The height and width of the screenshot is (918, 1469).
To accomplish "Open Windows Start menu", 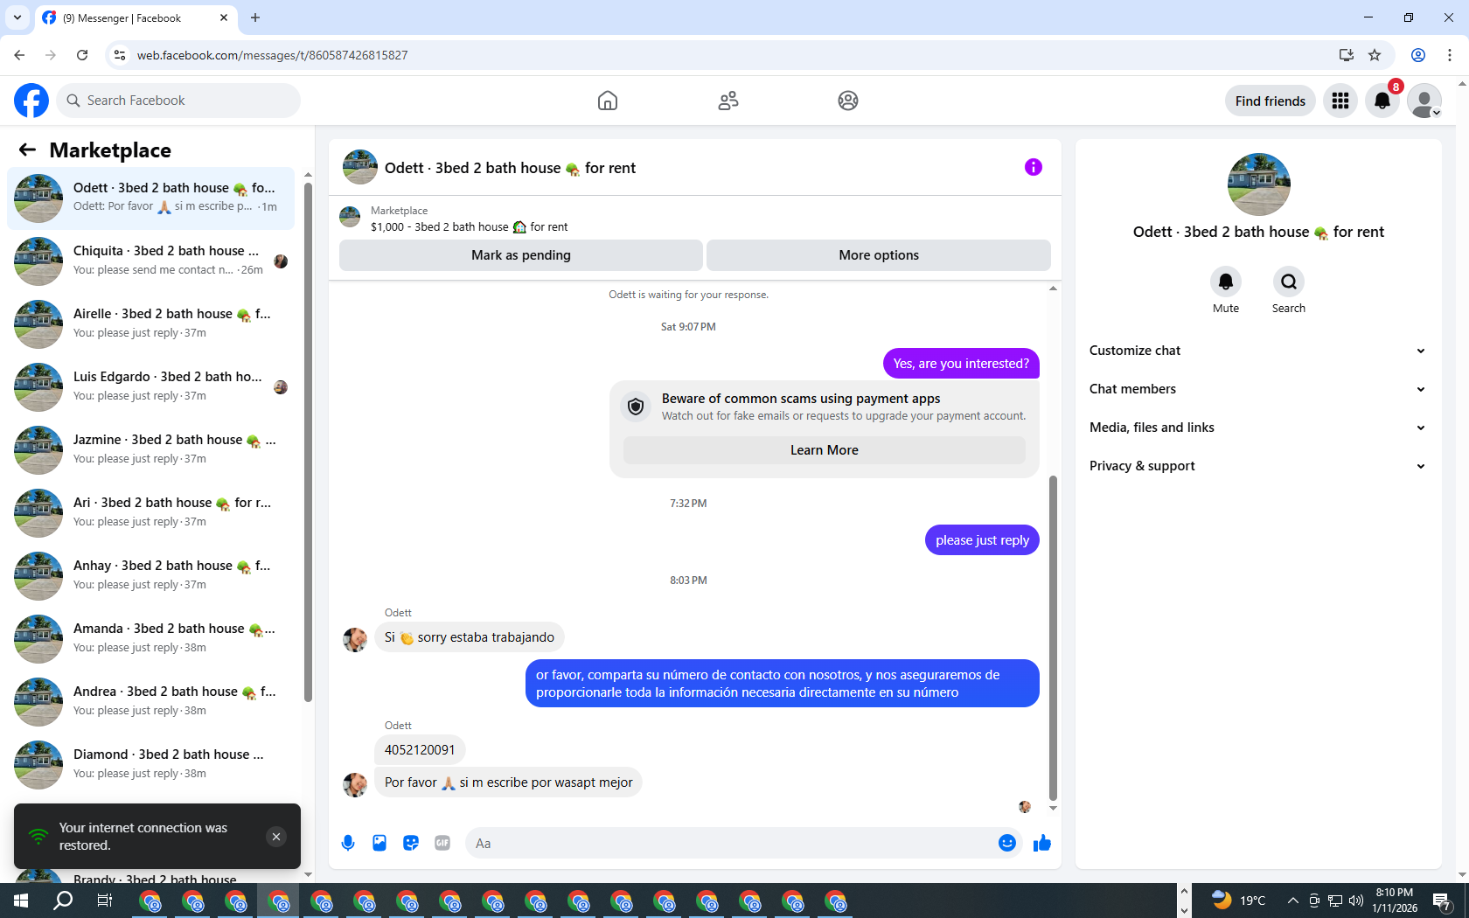I will (21, 901).
